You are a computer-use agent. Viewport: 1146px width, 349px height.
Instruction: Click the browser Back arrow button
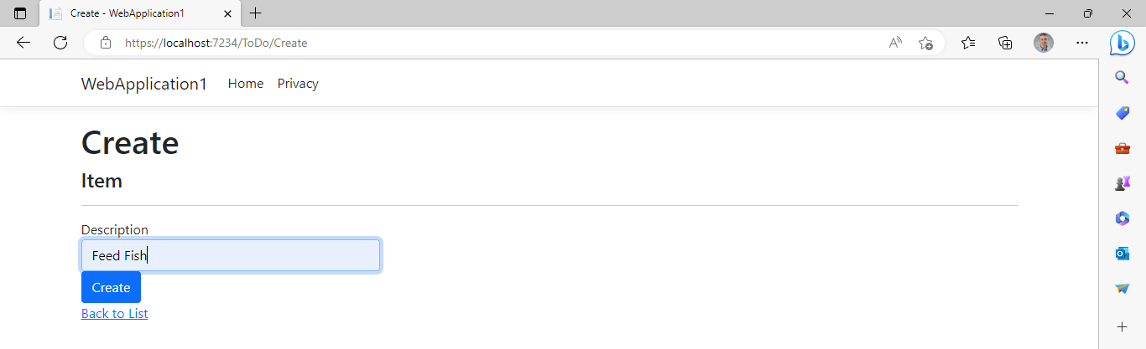(x=23, y=43)
